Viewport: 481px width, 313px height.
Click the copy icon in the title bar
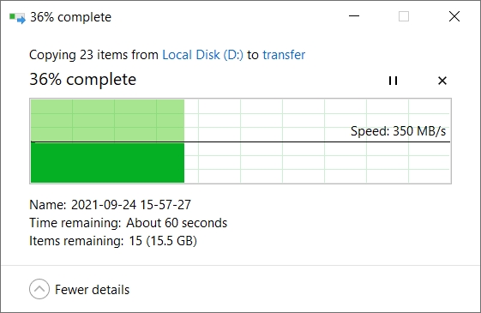point(17,18)
